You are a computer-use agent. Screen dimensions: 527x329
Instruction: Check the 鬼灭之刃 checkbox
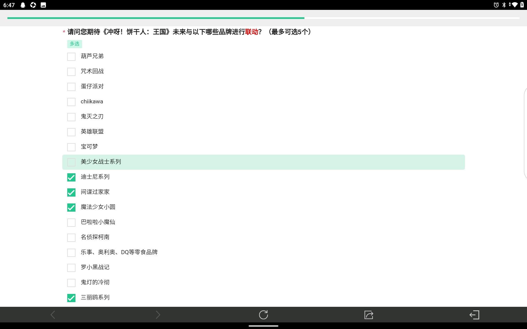(x=71, y=117)
